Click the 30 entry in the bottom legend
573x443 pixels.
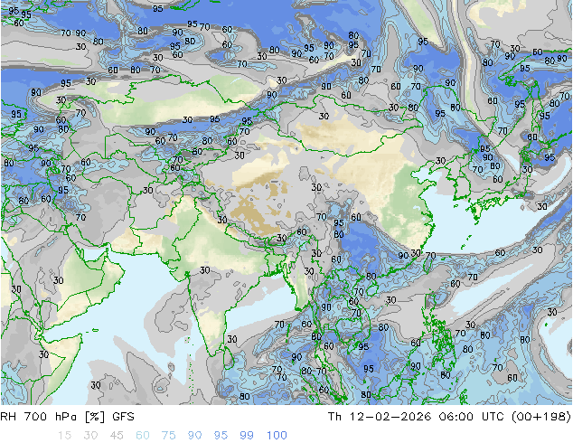tap(90, 436)
